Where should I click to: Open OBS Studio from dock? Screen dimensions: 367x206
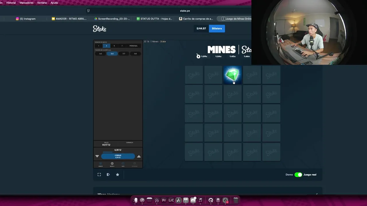(225, 200)
